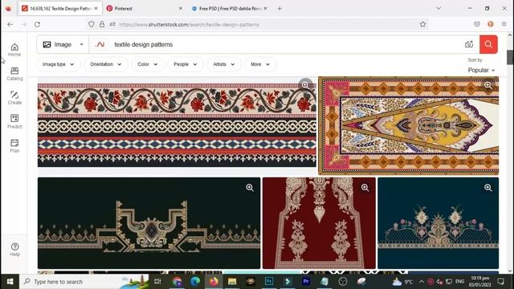Click the Save to Pocket icon
This screenshot has height=289, width=514.
[477, 24]
